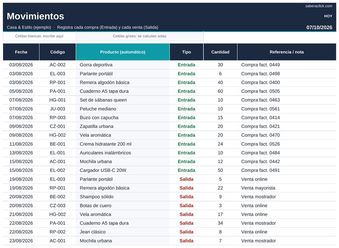
Task: Select reference Compra fact. 0491
Action: (x=287, y=170)
